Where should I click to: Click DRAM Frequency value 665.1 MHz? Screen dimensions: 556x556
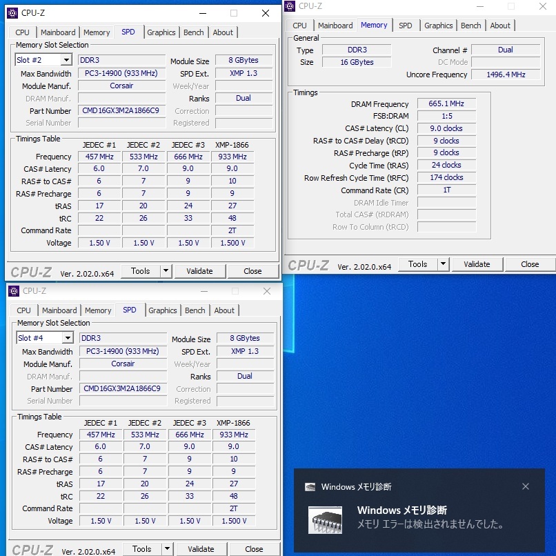coord(446,103)
